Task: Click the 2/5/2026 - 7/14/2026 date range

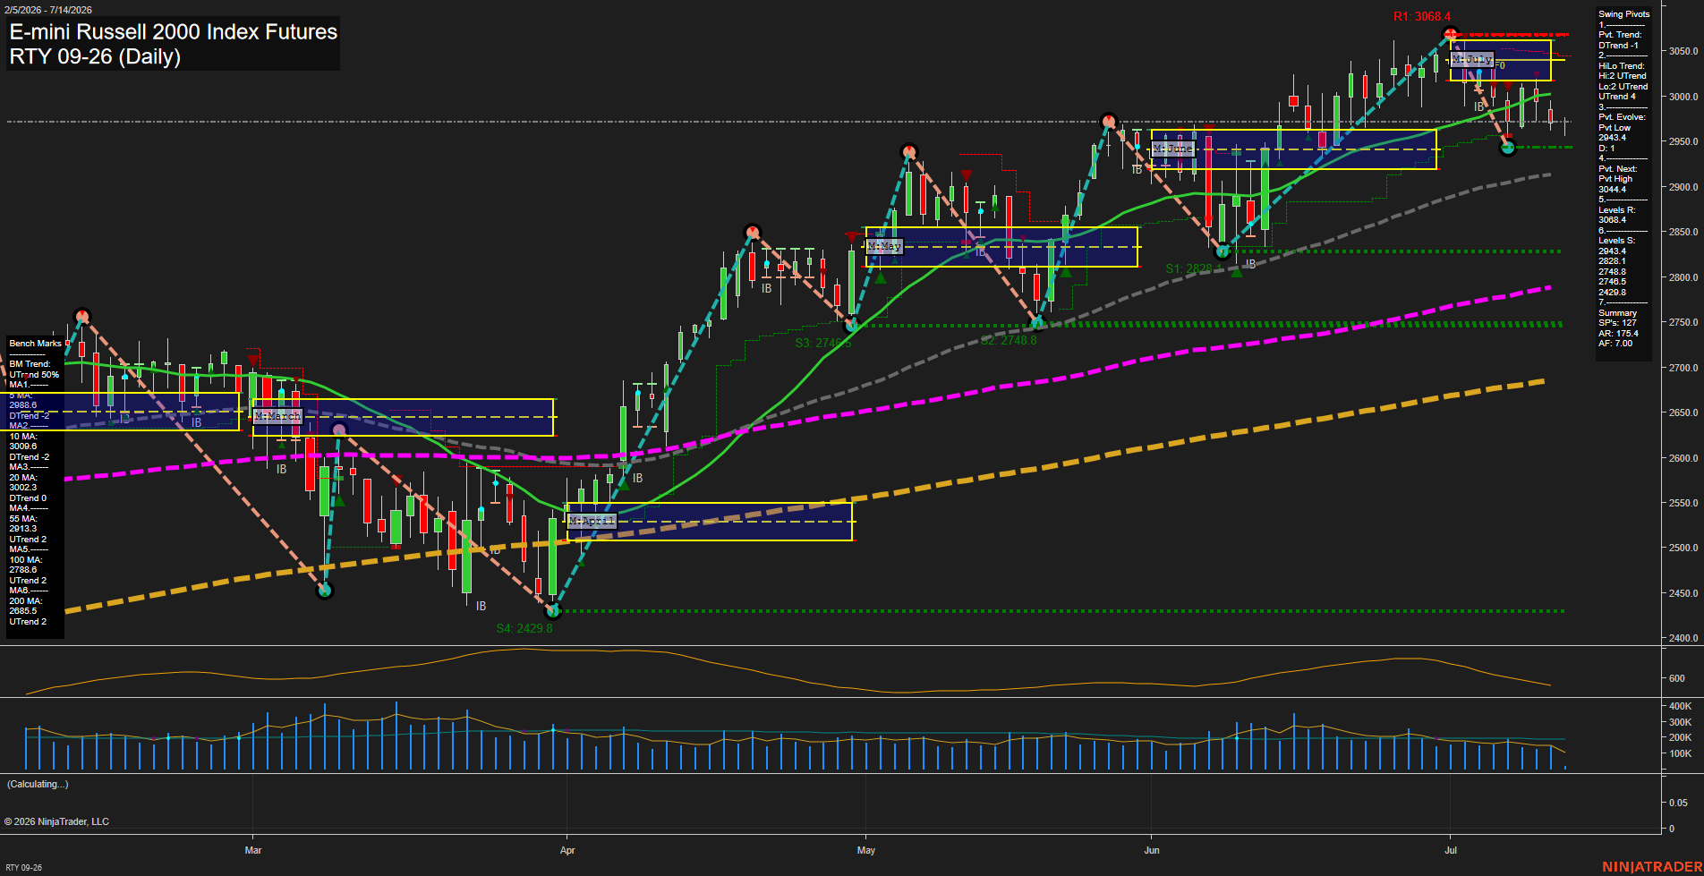Action: pos(48,10)
